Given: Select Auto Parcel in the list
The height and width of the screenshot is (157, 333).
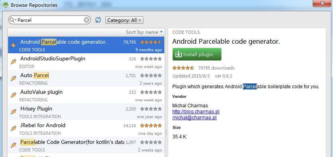Looking at the screenshot, I should pos(86,78).
